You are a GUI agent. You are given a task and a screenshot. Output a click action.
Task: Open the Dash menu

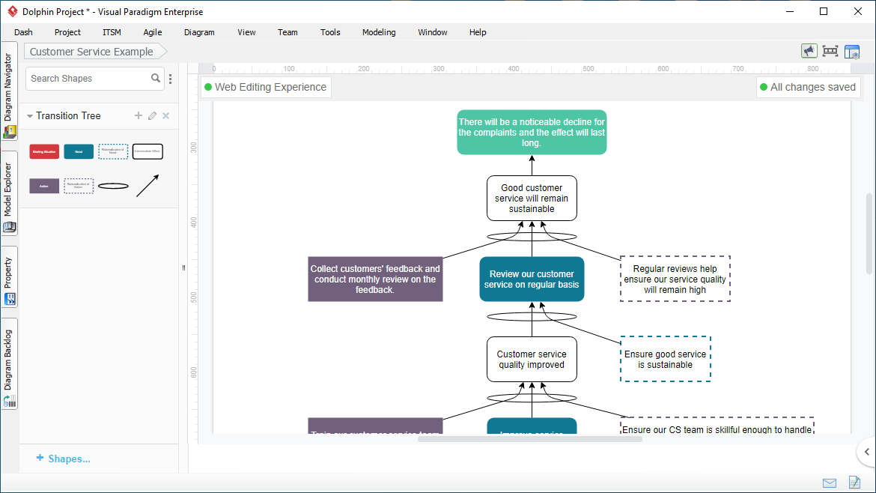(x=23, y=32)
